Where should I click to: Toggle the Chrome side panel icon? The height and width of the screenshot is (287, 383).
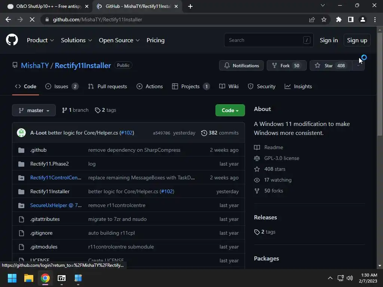click(x=351, y=19)
